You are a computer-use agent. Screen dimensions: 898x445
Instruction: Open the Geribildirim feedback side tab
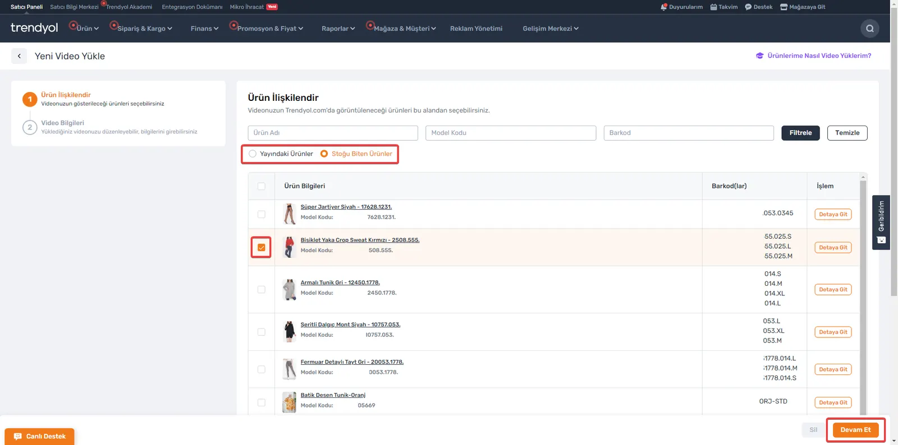[x=881, y=222]
